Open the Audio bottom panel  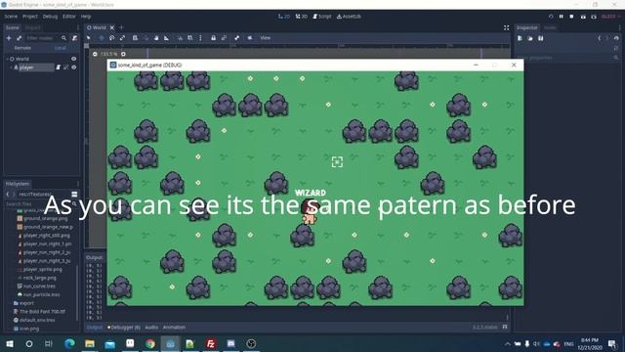tap(151, 328)
